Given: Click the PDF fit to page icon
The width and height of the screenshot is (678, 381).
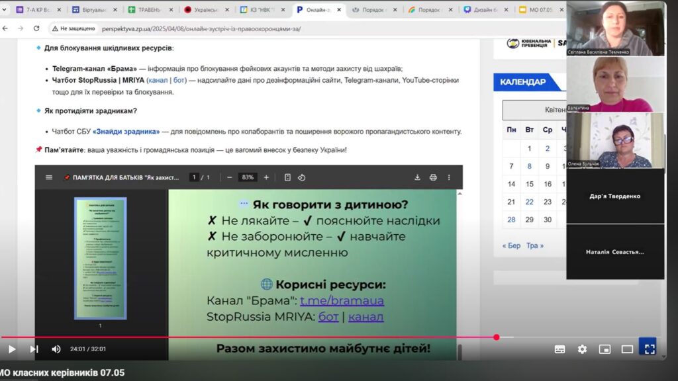Looking at the screenshot, I should point(287,177).
